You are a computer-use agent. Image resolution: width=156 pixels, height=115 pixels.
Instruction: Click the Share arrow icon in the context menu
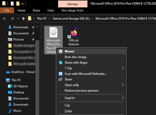coord(60,79)
